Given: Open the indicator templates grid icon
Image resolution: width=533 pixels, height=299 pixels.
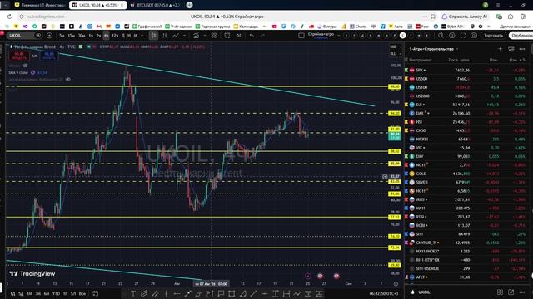Looking at the screenshot, I should (x=213, y=35).
